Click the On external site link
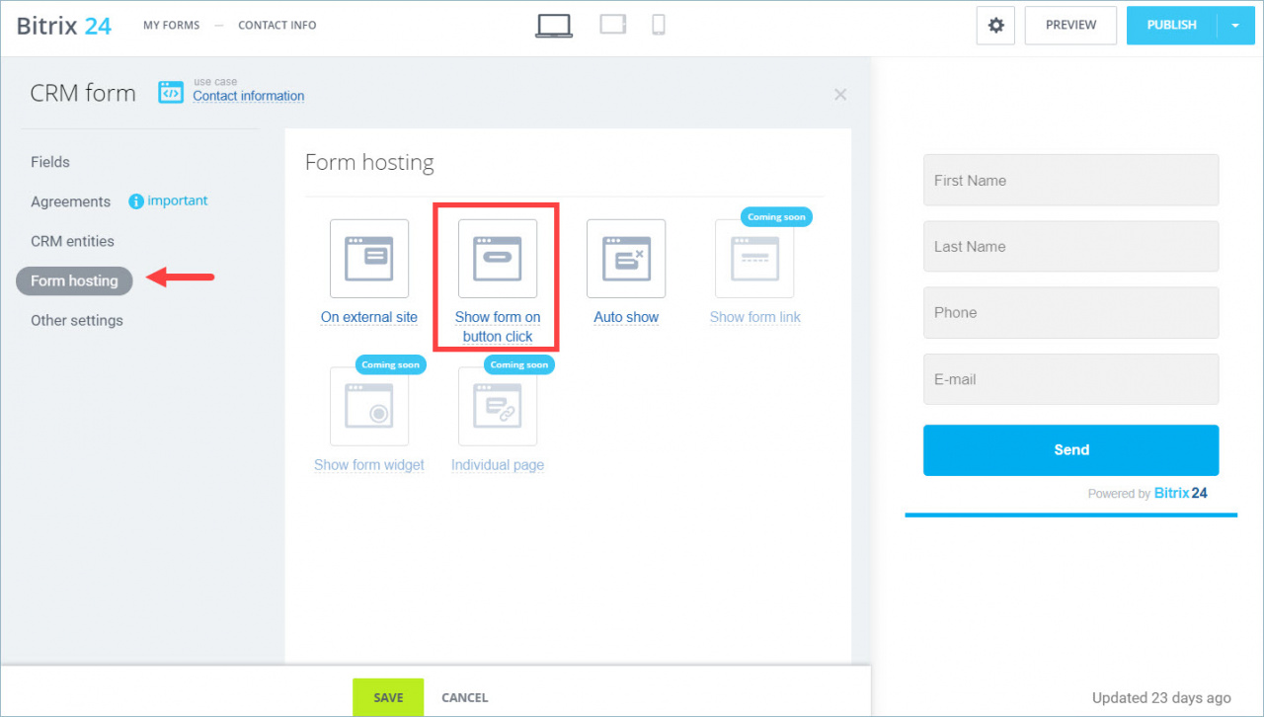1264x717 pixels. point(369,317)
